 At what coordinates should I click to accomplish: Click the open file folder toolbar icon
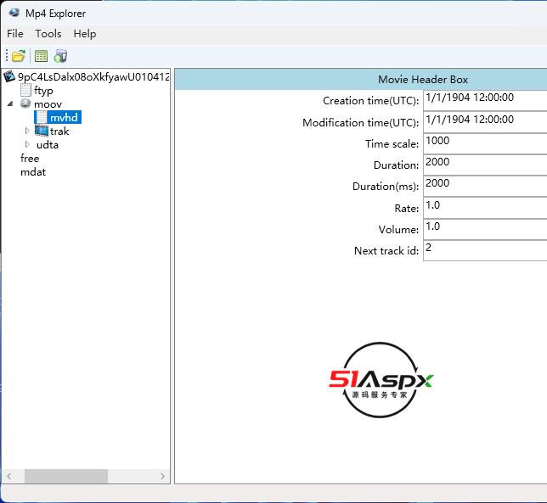(18, 56)
